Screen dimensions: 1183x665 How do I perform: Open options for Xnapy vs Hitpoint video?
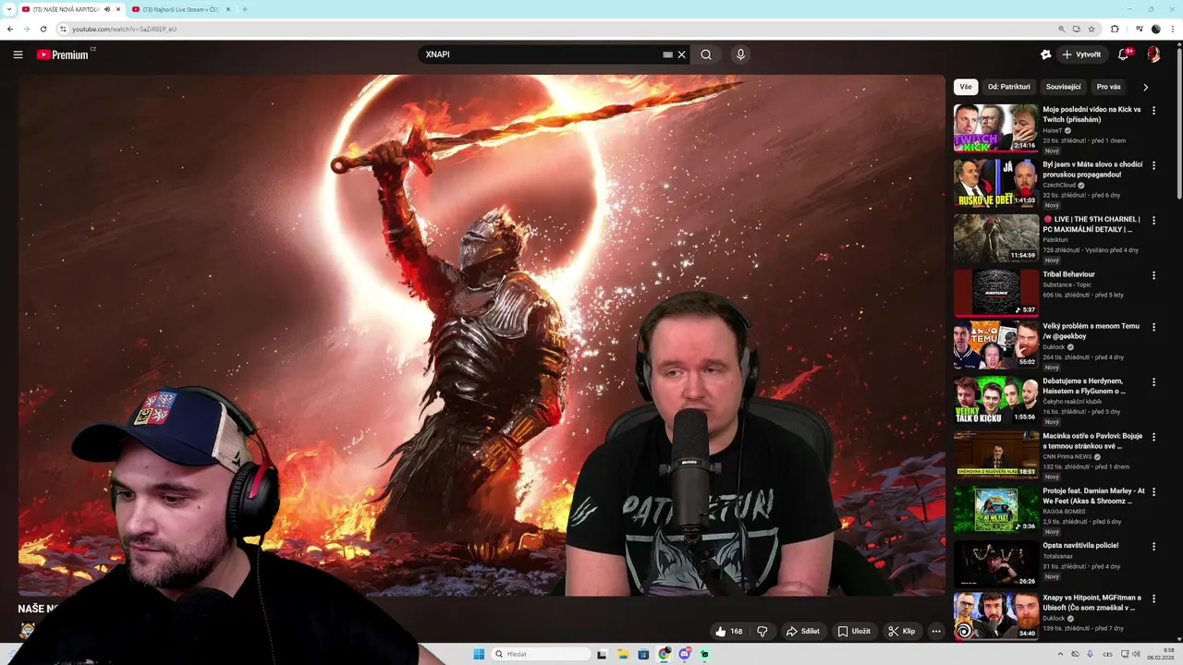1153,598
